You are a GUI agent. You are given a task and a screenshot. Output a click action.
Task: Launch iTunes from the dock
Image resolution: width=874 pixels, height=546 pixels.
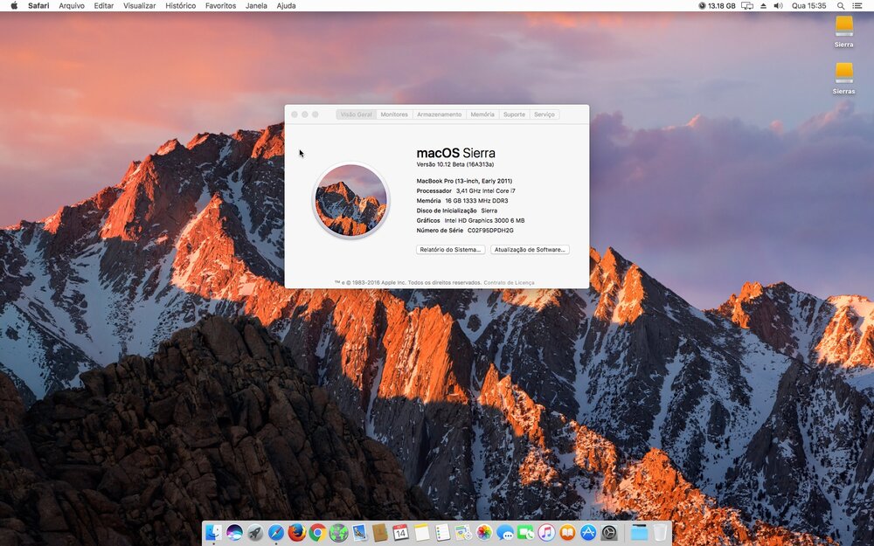pyautogui.click(x=546, y=532)
